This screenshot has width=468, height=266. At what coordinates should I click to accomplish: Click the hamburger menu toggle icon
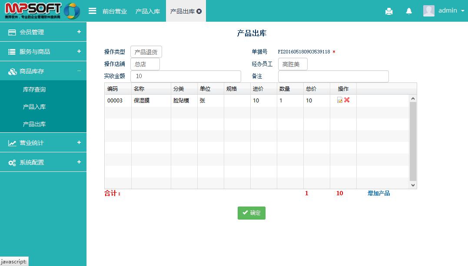(92, 11)
